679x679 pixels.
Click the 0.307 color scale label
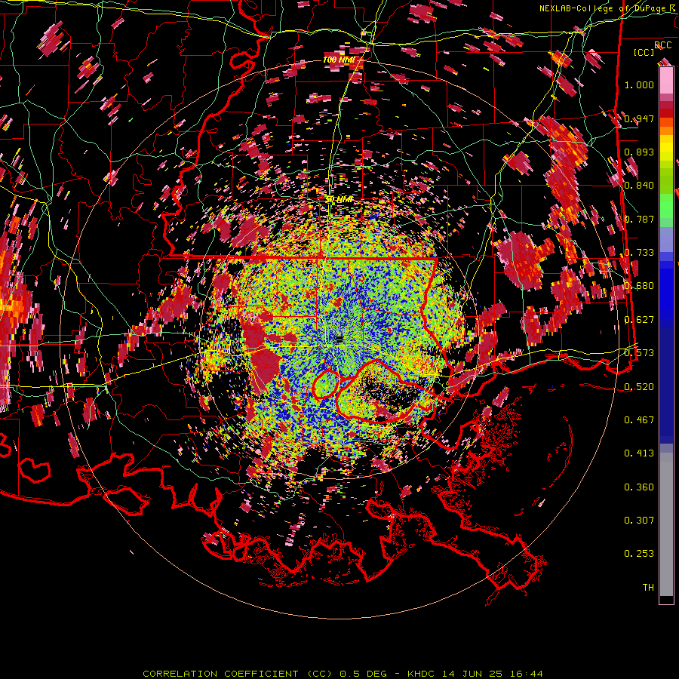(x=639, y=521)
